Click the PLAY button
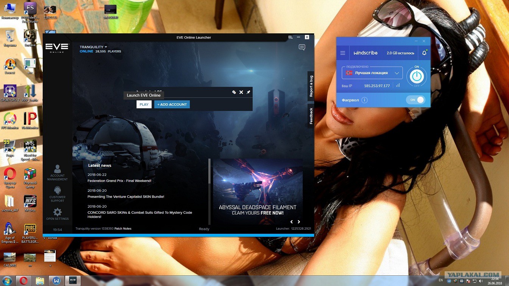Viewport: 509px width, 286px height. (x=144, y=104)
